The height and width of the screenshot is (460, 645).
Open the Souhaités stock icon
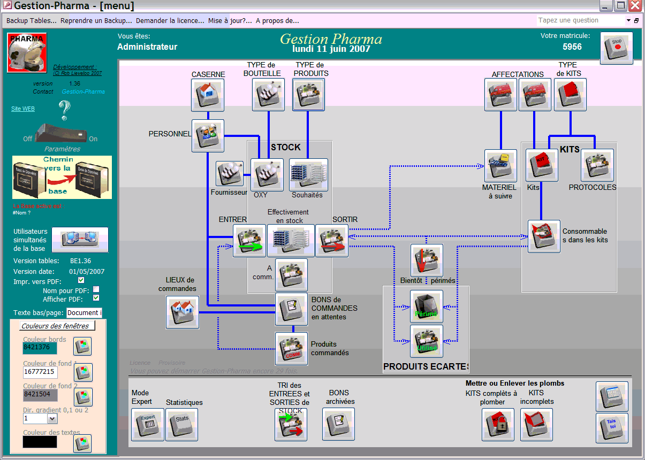click(x=308, y=175)
